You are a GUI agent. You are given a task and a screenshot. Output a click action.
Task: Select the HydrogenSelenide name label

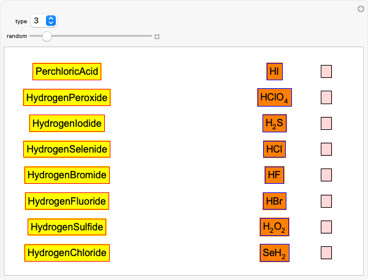(67, 149)
